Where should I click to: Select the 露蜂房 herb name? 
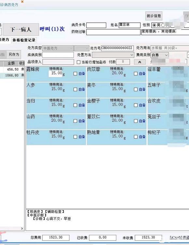[x=33, y=69]
